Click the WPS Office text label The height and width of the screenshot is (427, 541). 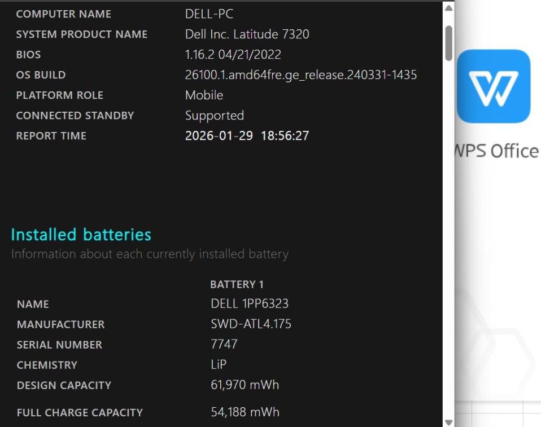point(497,151)
